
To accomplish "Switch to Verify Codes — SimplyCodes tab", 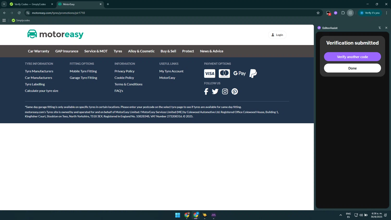I will [30, 4].
